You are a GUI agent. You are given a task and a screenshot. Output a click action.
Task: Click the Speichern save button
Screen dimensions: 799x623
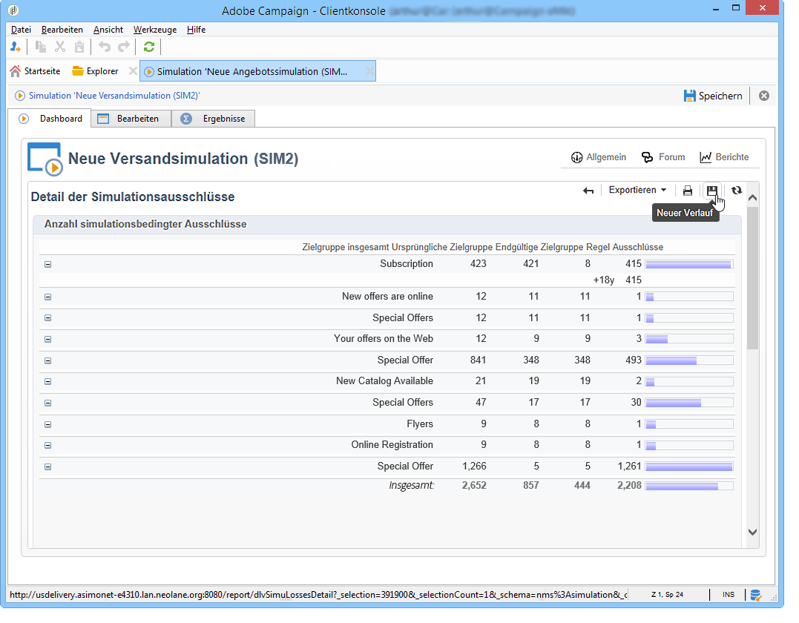coord(713,96)
